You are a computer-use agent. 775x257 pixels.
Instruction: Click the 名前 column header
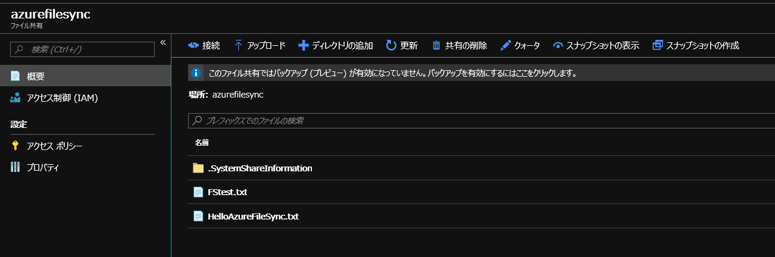tap(201, 143)
